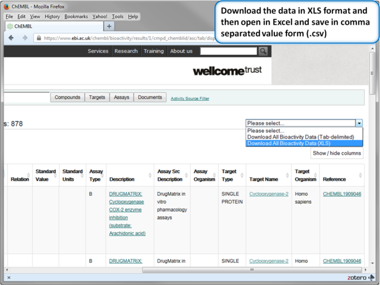Choose Download All Bioactivity Data (Tab-delimited)
Screen dimensions: 380x285
(300, 137)
